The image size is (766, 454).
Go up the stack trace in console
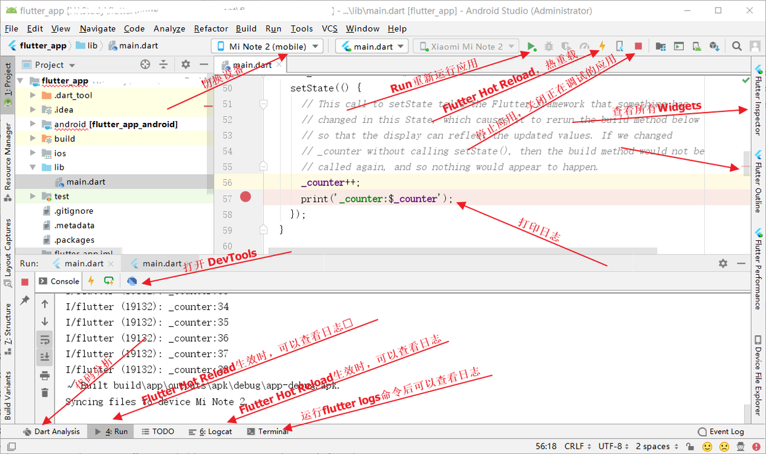pos(45,304)
